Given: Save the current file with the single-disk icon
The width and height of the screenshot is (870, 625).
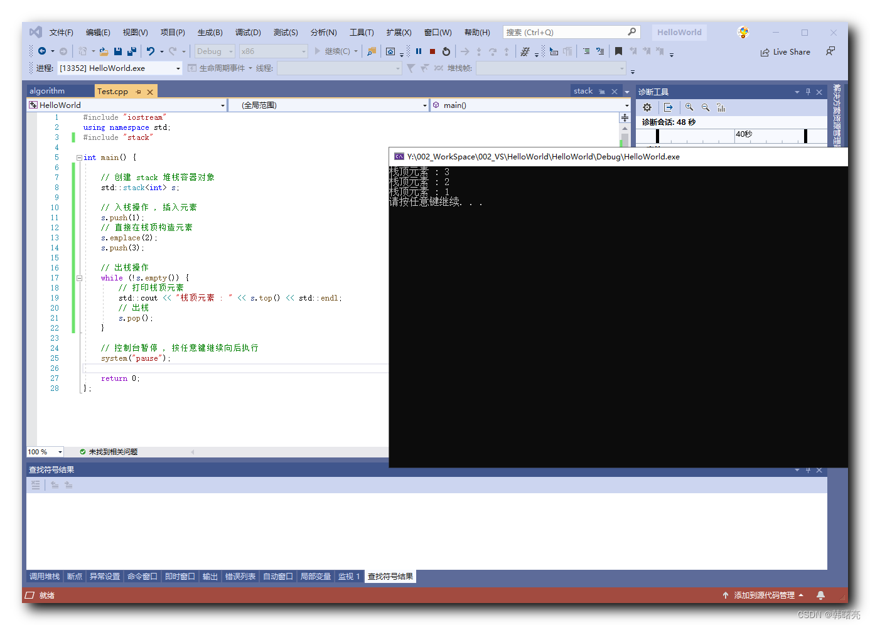Looking at the screenshot, I should [x=118, y=51].
